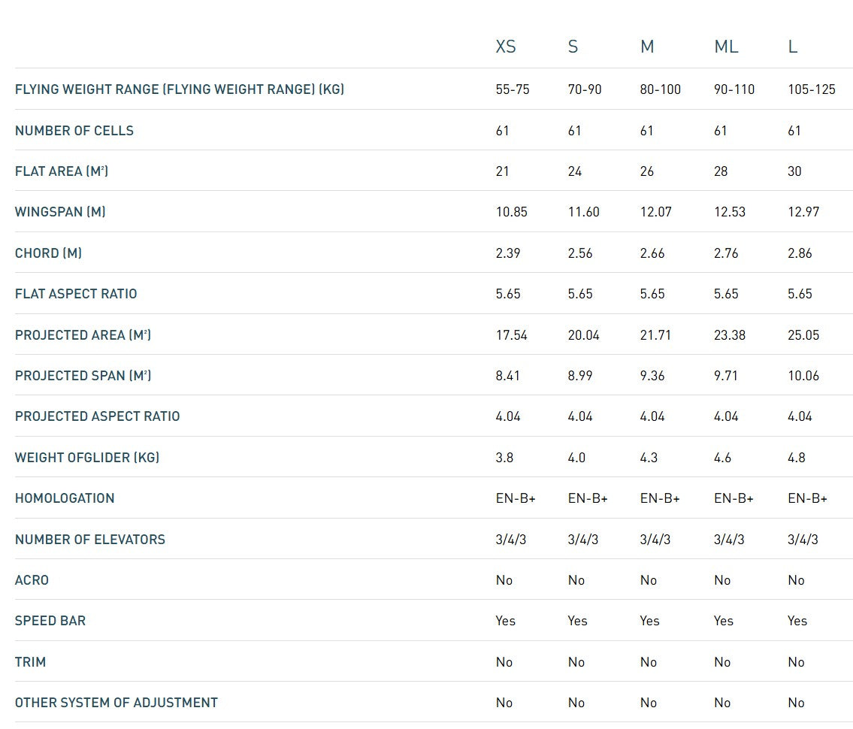Click the Speed Bar row label
This screenshot has width=853, height=729.
[50, 621]
